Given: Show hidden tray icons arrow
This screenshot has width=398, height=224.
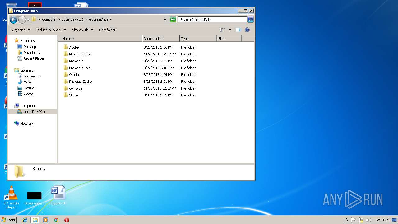Looking at the screenshot, I should click(x=347, y=220).
